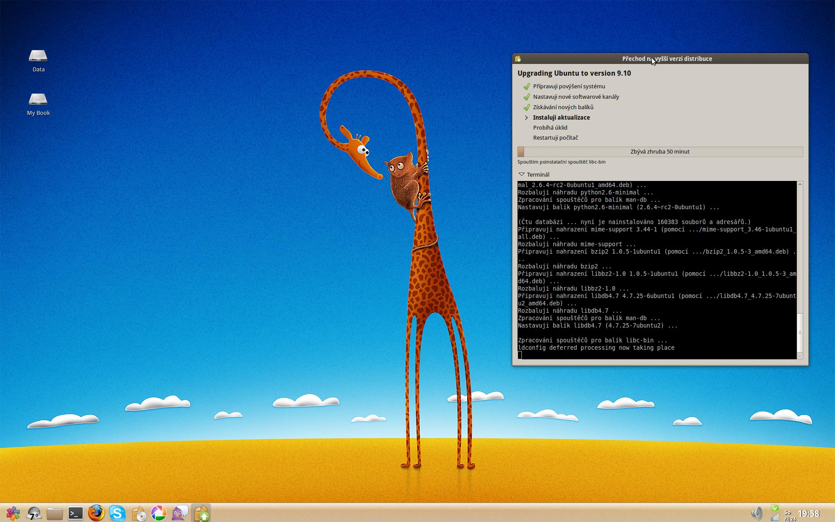Click the green Skype status tray icon
The image size is (835, 522).
click(x=775, y=508)
